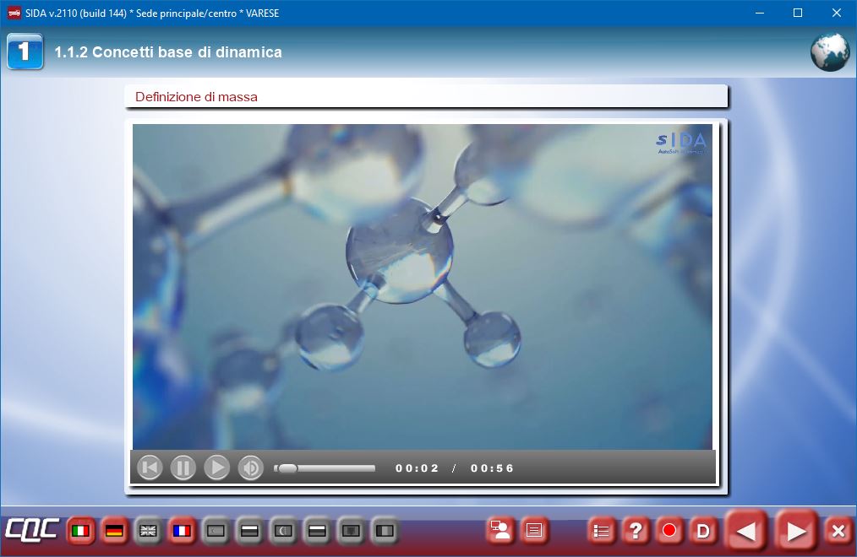Advance to the next slide arrow

(x=795, y=531)
